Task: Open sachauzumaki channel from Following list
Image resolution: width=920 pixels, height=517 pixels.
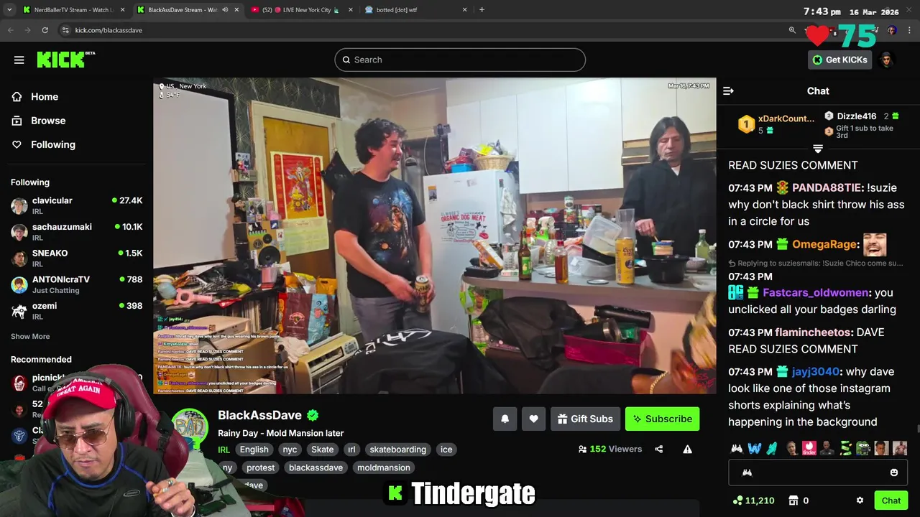Action: click(76, 231)
